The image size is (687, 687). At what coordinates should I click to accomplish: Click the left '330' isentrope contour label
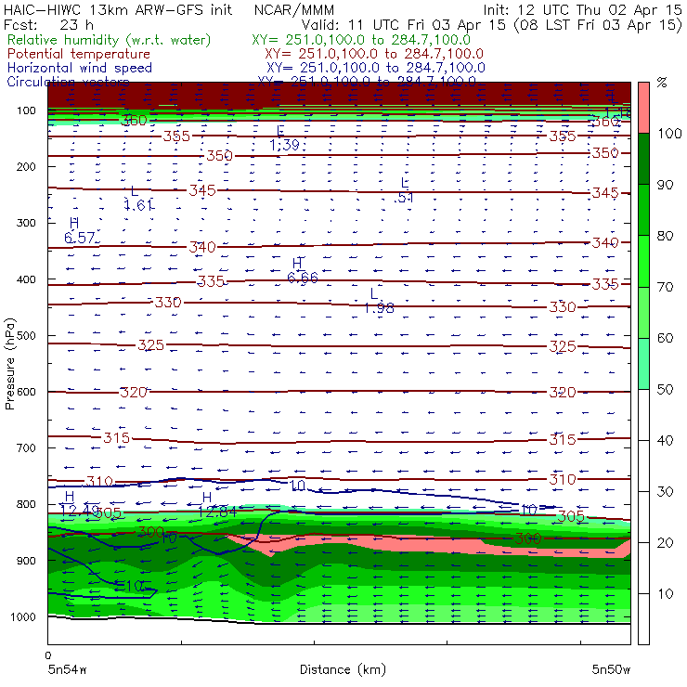(x=168, y=303)
